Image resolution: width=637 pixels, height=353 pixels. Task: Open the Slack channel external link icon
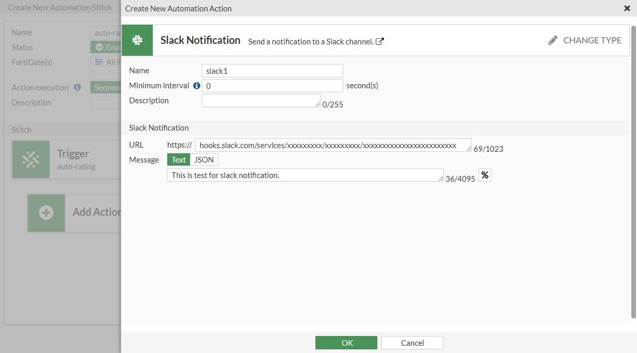[379, 41]
